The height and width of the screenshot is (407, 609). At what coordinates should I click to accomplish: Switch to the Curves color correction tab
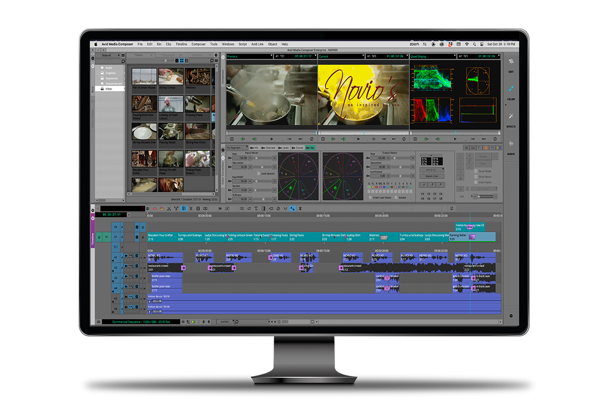pos(298,148)
